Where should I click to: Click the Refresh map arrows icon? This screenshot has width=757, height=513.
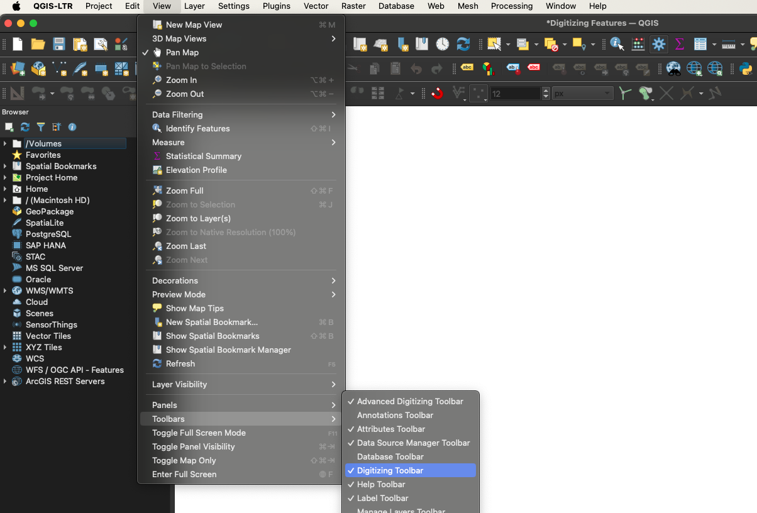click(463, 44)
